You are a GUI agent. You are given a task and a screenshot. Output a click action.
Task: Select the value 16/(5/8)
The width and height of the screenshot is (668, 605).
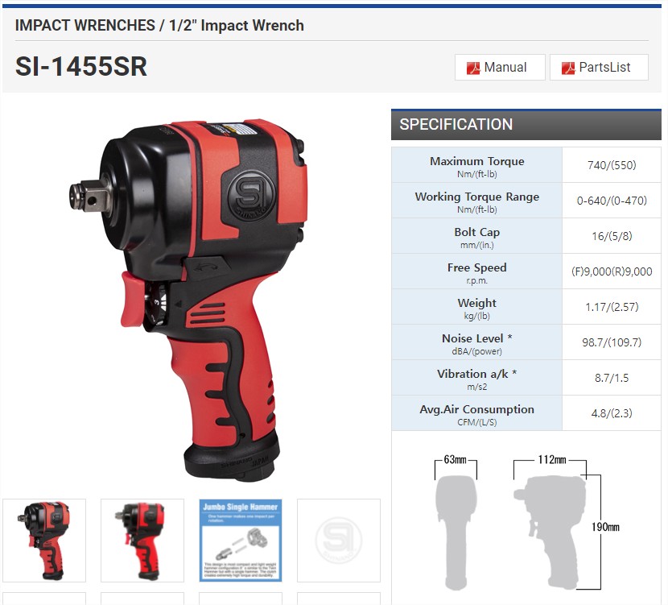pyautogui.click(x=612, y=236)
